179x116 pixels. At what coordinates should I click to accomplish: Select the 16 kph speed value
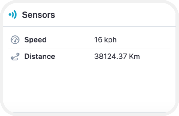click(105, 40)
